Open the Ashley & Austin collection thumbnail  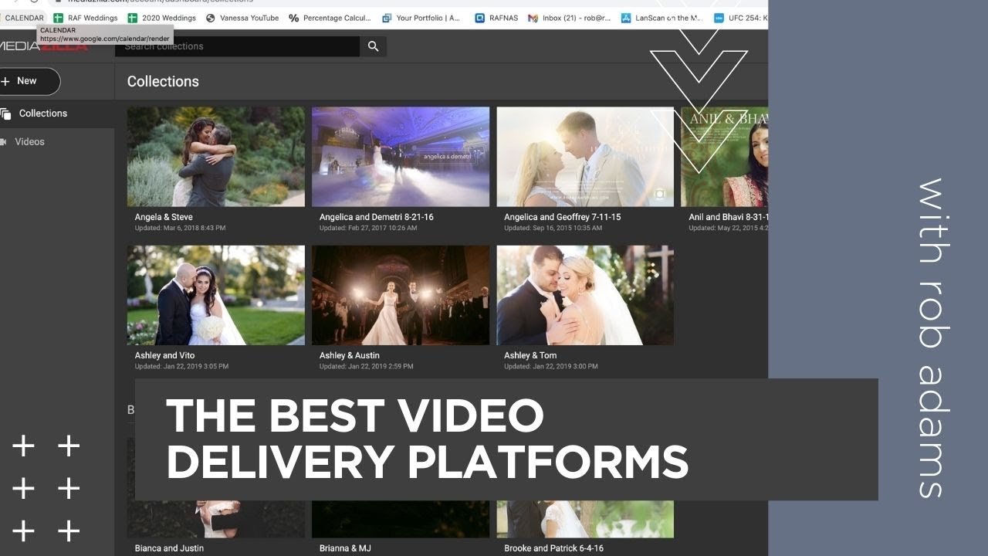pyautogui.click(x=401, y=295)
